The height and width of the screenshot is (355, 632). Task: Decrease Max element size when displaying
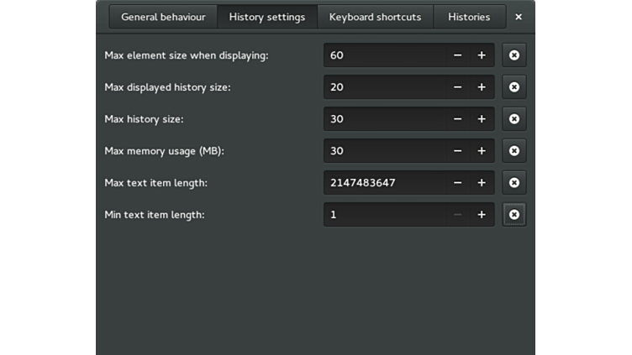tap(457, 55)
